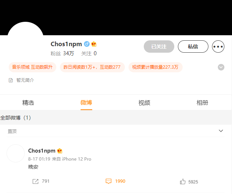Open the chevron dropdown on pinned post
232x194 pixels.
221,131
